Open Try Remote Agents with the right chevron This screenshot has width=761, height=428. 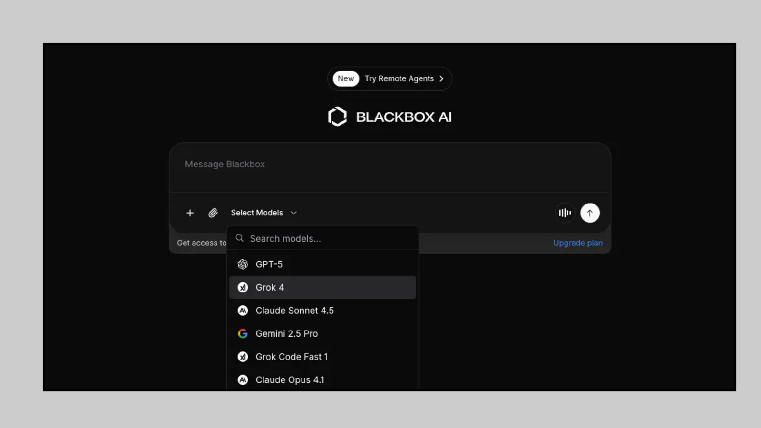(x=442, y=78)
